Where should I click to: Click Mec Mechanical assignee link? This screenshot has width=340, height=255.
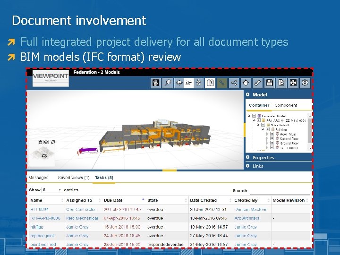pos(82,218)
